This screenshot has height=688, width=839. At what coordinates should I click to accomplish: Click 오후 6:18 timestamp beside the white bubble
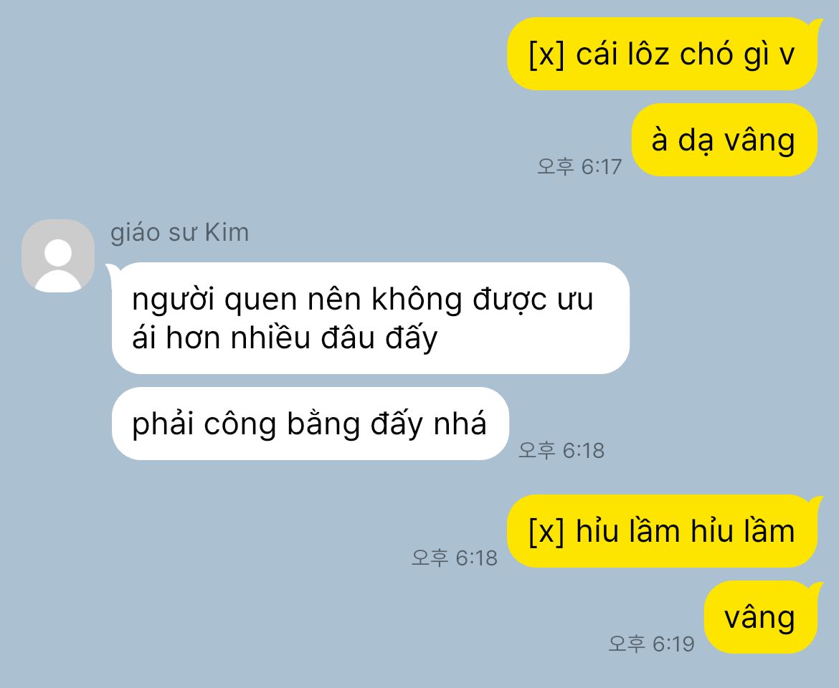[561, 451]
